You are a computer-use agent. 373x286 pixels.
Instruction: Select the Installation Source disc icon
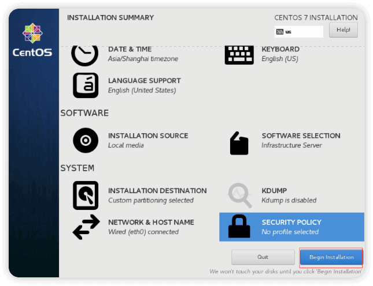(86, 140)
